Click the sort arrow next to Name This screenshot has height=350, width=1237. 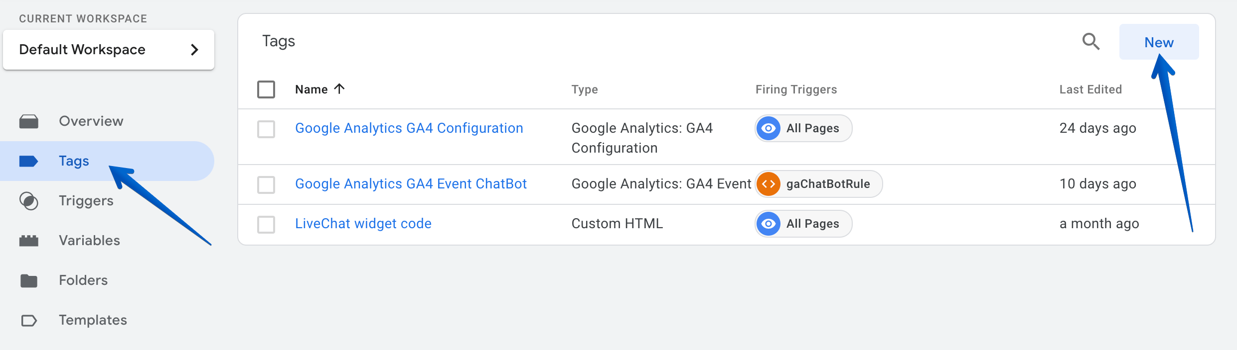click(x=339, y=89)
